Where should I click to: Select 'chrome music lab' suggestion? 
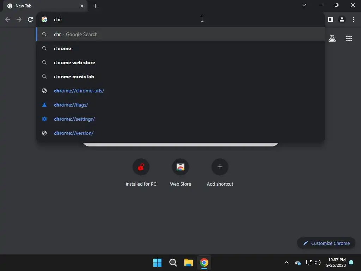point(180,77)
